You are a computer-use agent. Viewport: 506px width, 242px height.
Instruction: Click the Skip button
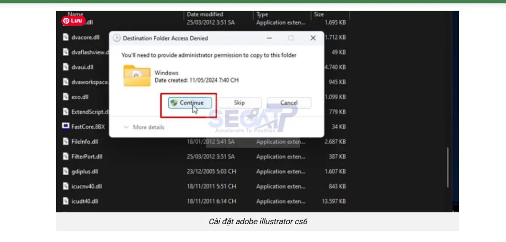coord(239,102)
